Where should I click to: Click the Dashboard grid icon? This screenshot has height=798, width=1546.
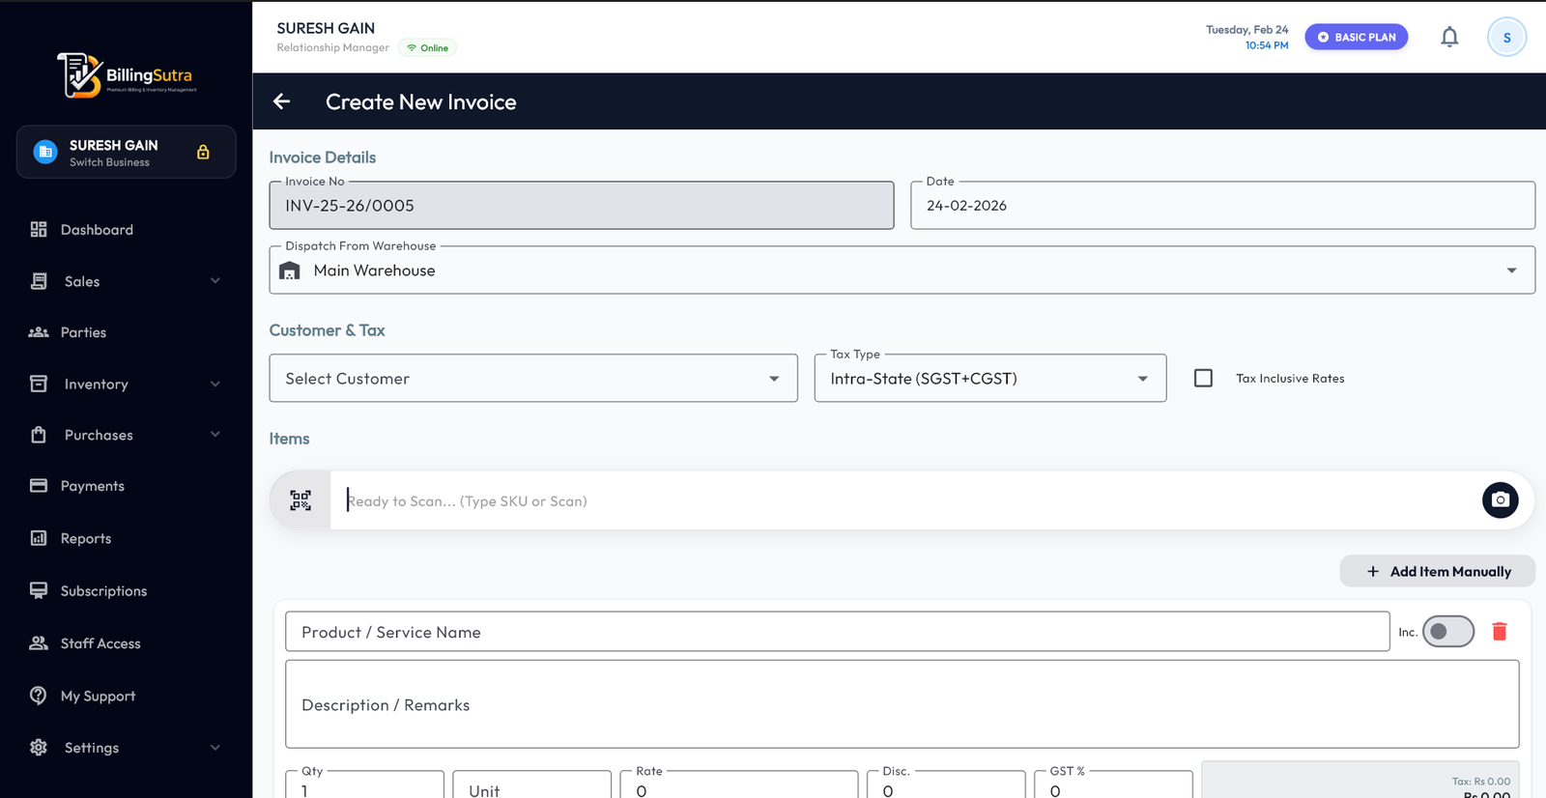coord(39,229)
